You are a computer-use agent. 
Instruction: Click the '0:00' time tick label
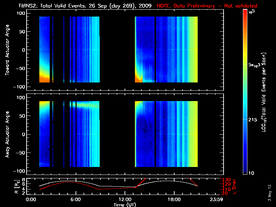(31, 199)
